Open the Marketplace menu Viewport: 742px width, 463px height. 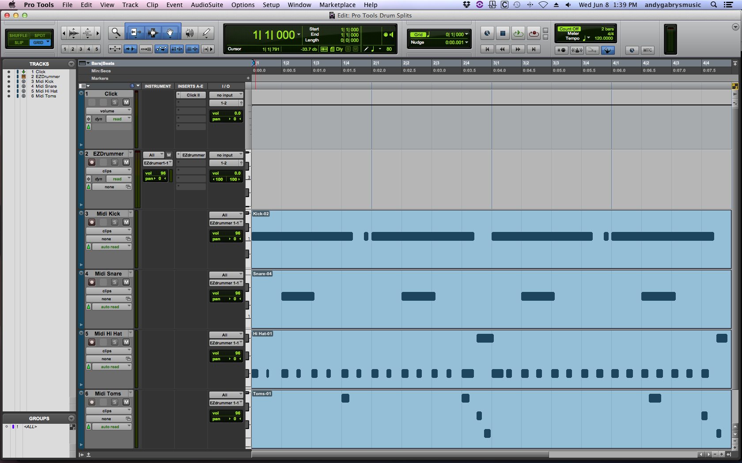point(337,5)
